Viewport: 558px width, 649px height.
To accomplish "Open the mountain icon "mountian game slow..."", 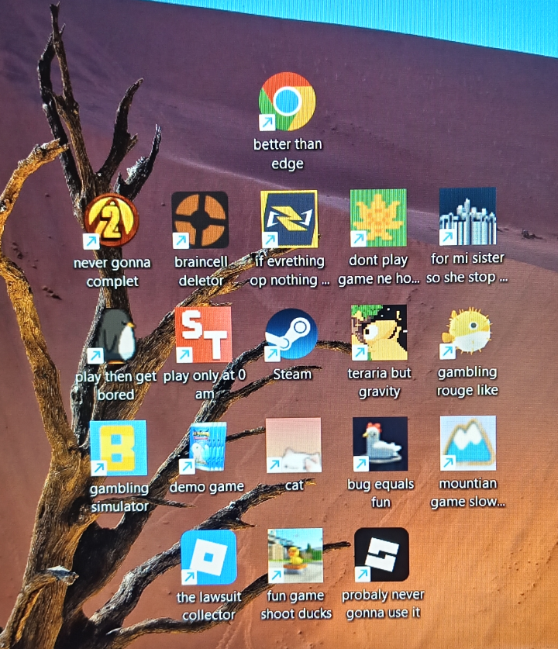I will click(468, 444).
